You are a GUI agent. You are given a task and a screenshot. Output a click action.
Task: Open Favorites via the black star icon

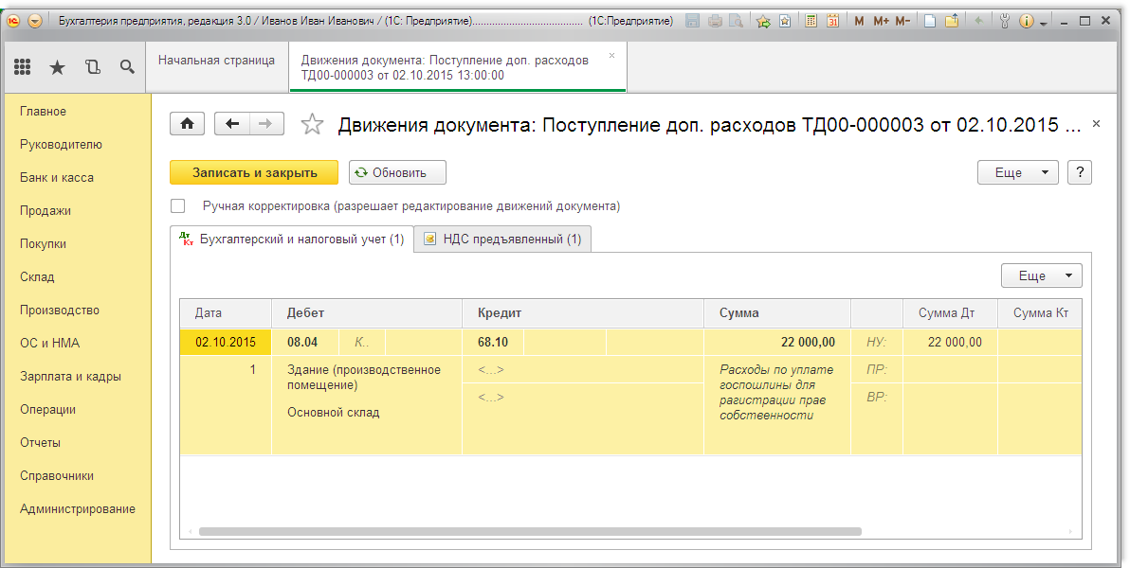pos(57,67)
